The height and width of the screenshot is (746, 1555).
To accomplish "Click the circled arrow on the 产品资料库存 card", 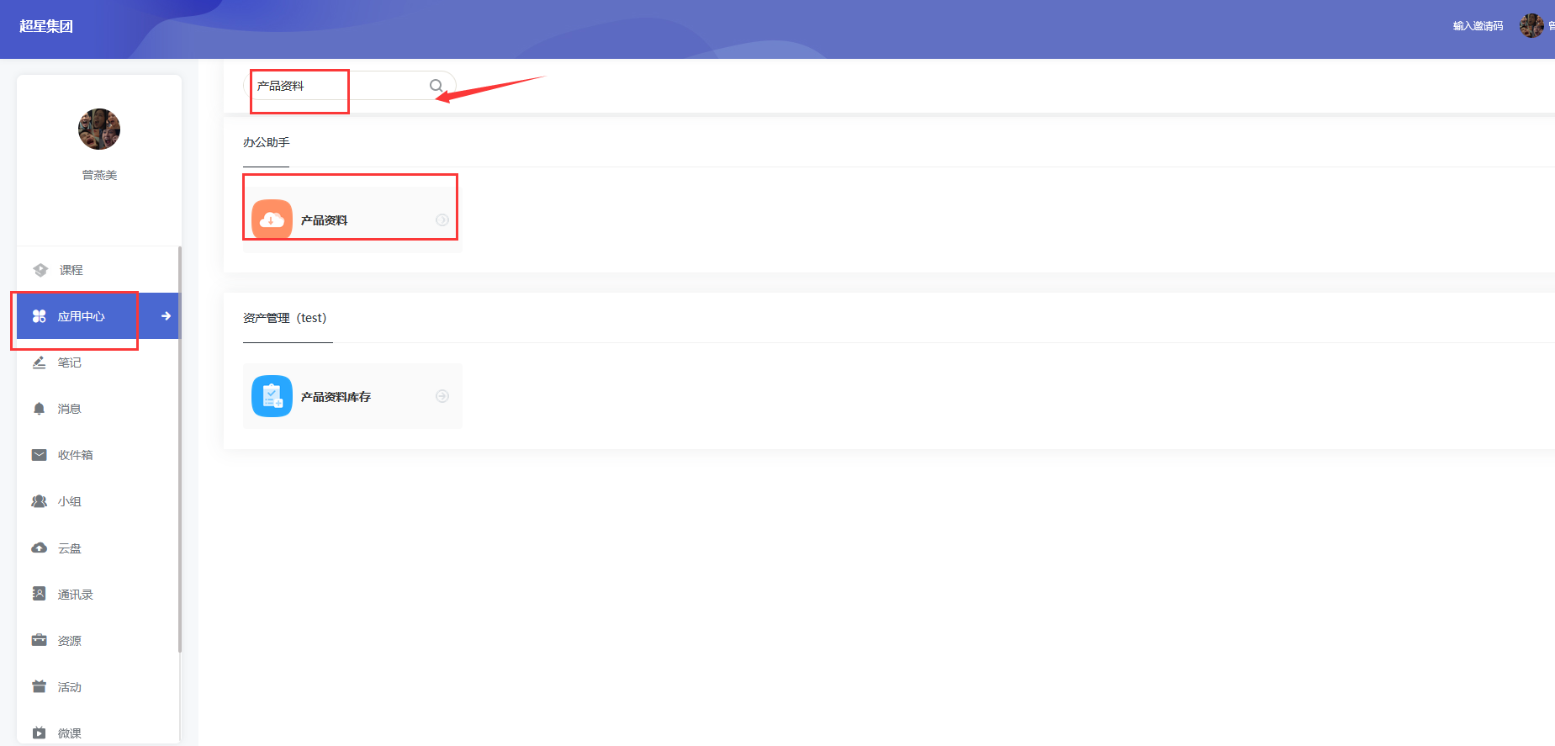I will [442, 396].
